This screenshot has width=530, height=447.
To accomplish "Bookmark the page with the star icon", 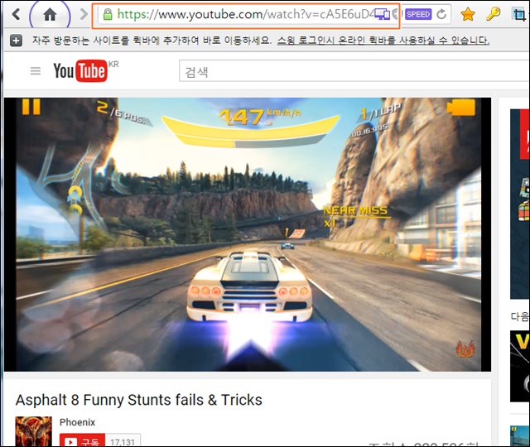I will click(x=468, y=14).
